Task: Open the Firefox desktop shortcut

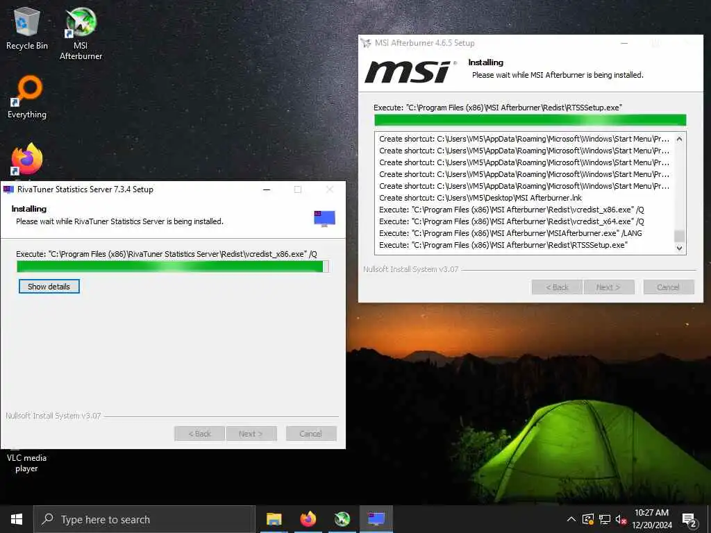Action: [27, 160]
